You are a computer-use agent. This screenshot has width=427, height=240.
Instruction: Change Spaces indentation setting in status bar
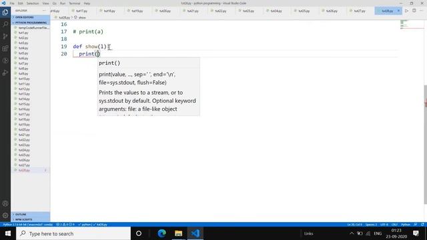(x=371, y=225)
